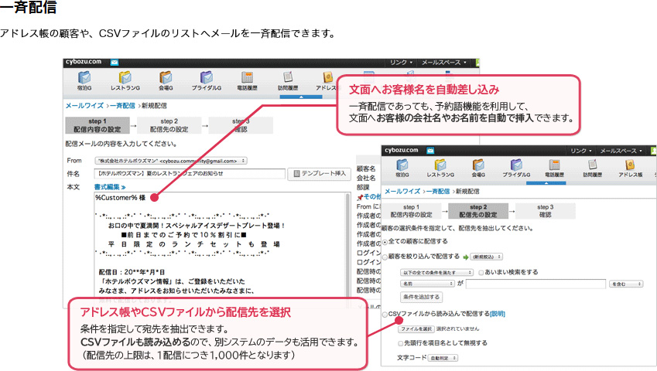This screenshot has width=657, height=371.
Task: Open the を含む condition dropdown
Action: tap(626, 284)
